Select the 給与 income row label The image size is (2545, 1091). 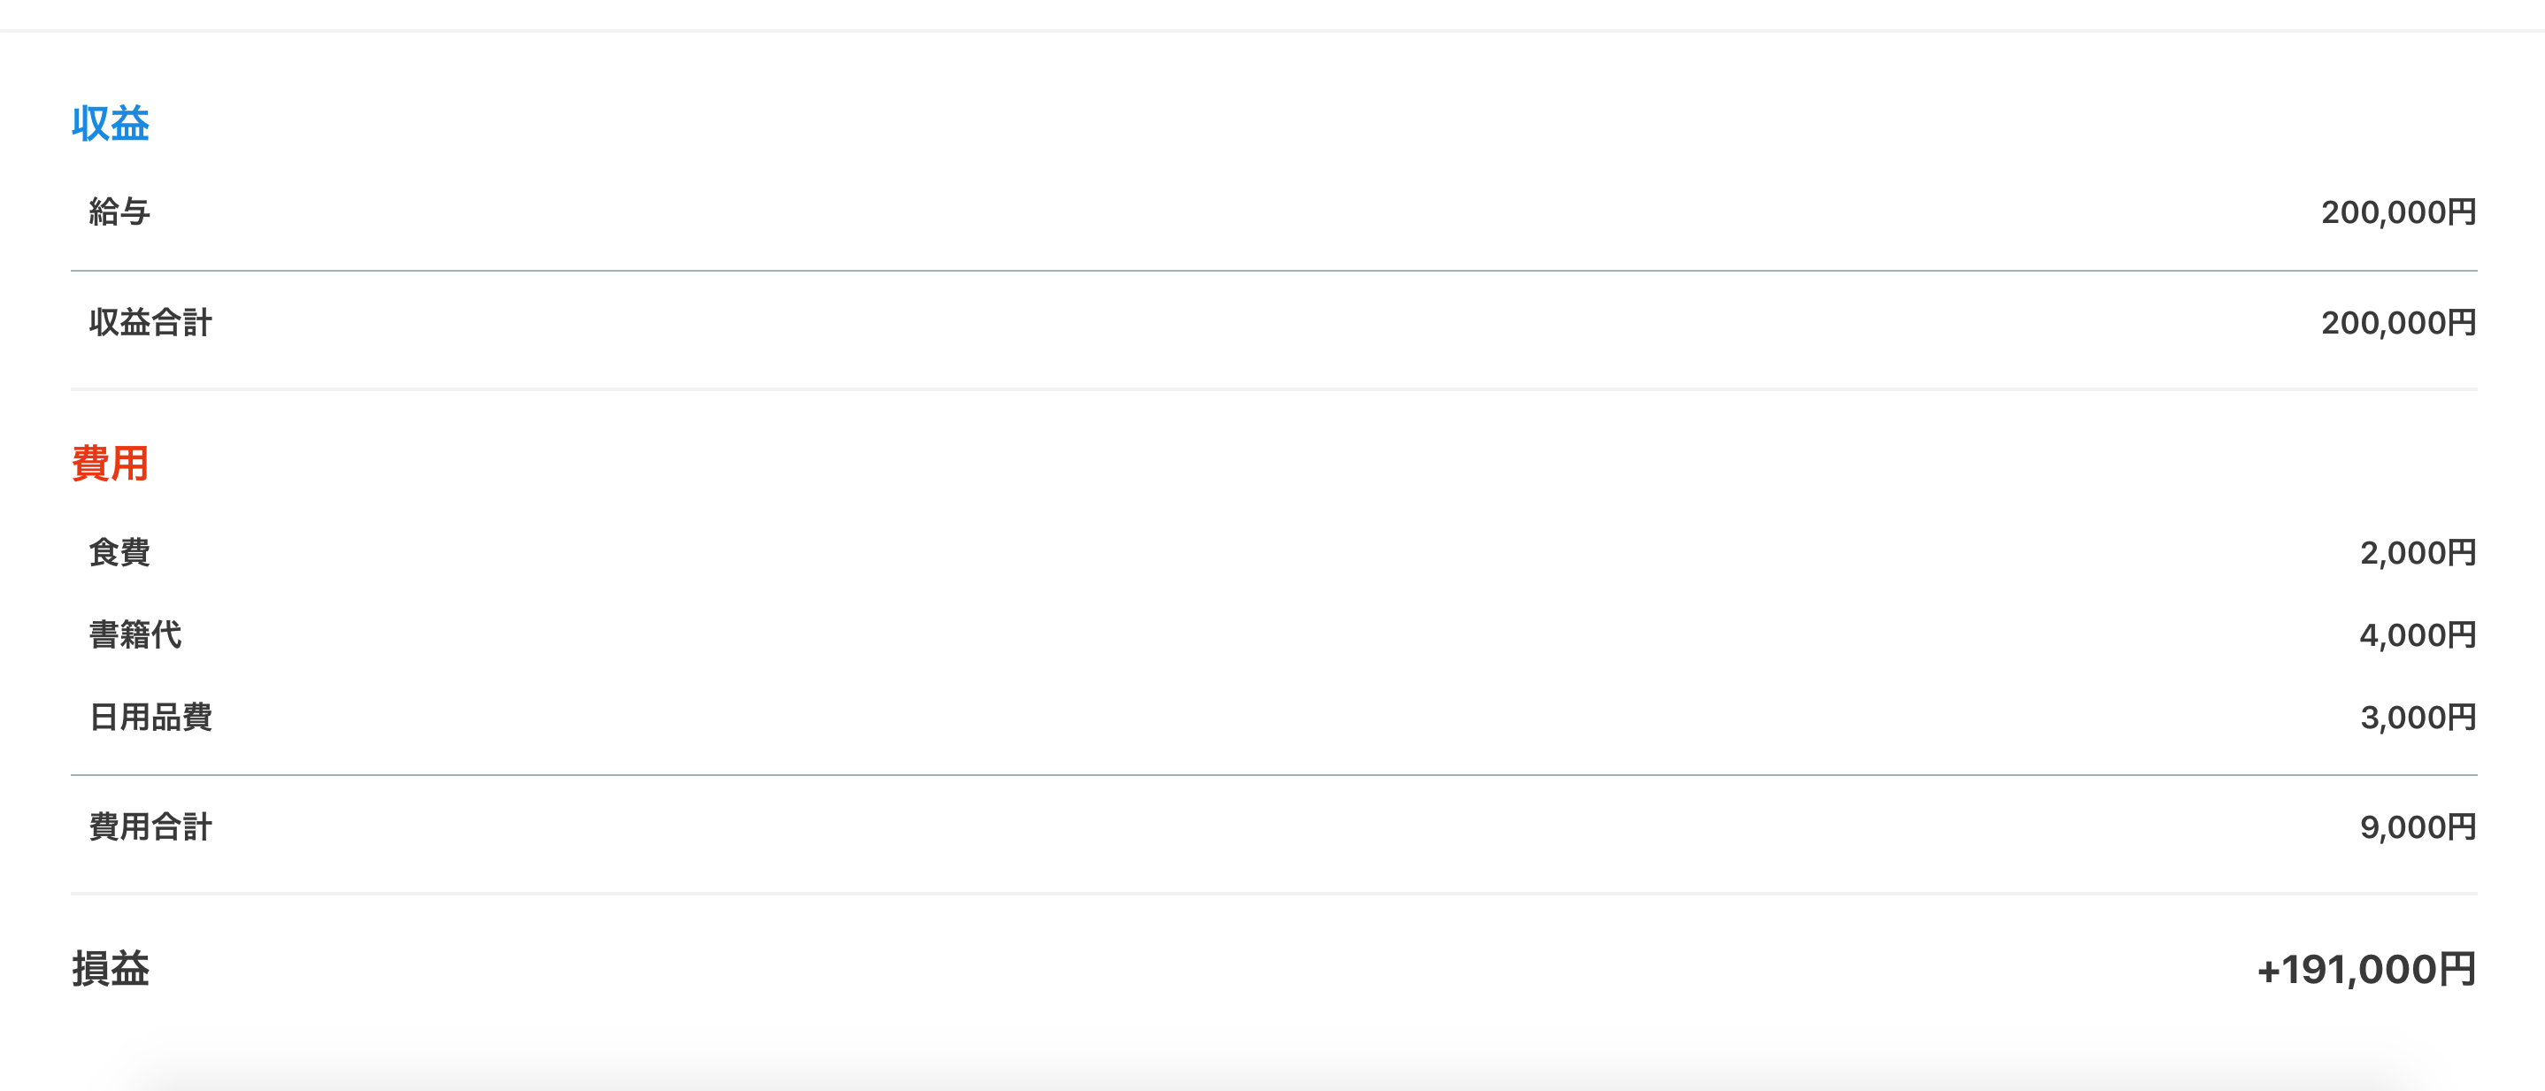click(119, 211)
